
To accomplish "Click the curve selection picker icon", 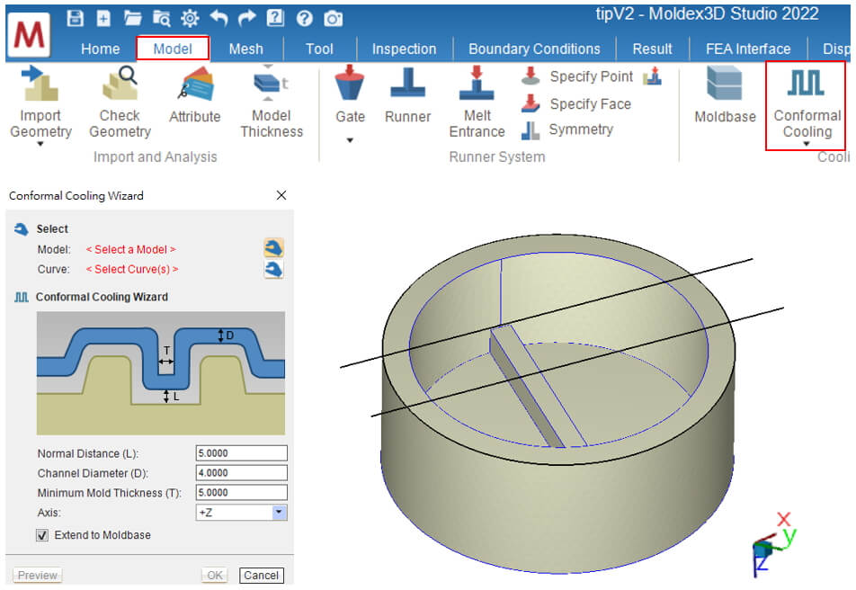I will click(273, 269).
